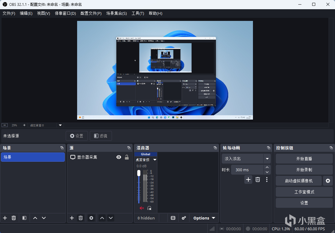
Task: Float the 转场动画 dock panel
Action: [269, 148]
